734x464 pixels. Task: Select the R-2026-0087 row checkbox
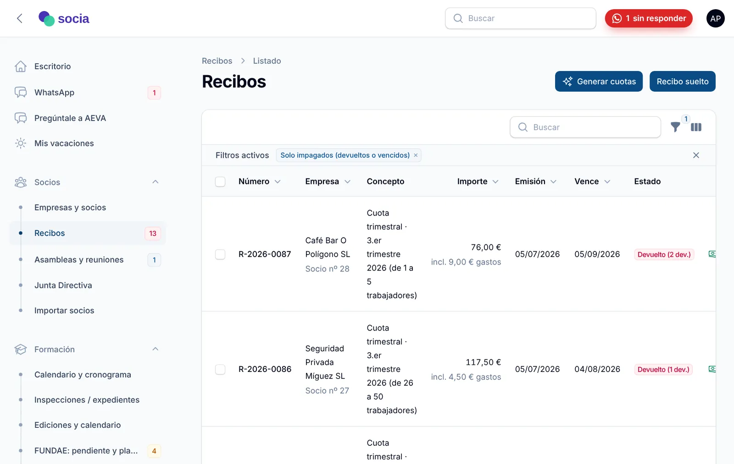click(x=220, y=254)
